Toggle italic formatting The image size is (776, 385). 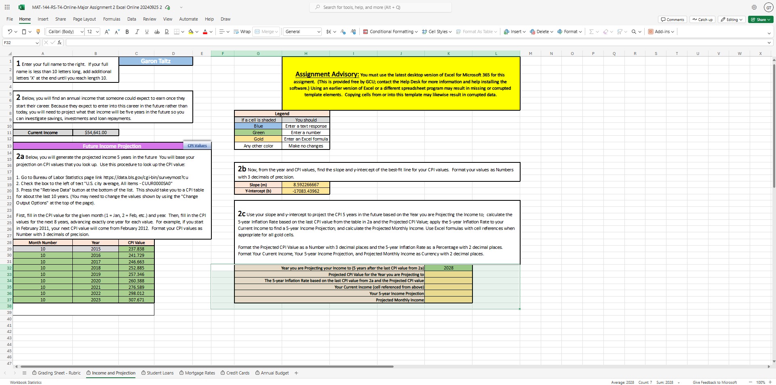(137, 32)
